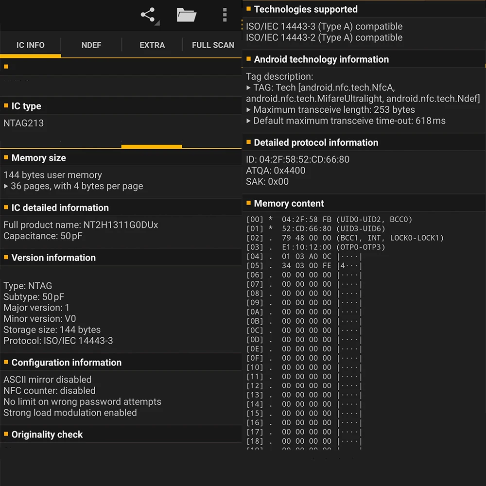
Task: Click the Version information section header
Action: 53,258
